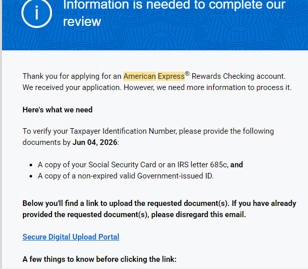
Task: Select the Here's what we need heading
Action: pos(57,110)
